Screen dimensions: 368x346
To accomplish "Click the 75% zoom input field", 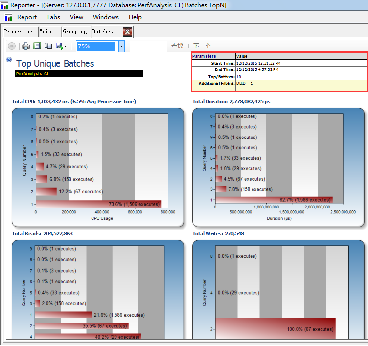I will pos(96,46).
